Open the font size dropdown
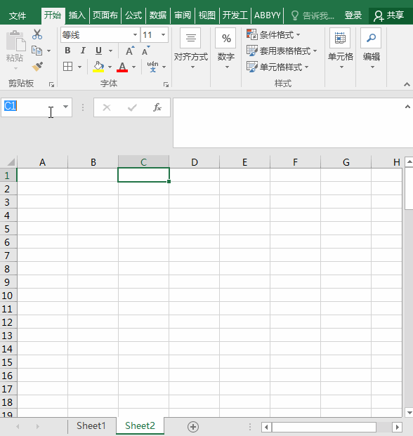 click(x=163, y=35)
